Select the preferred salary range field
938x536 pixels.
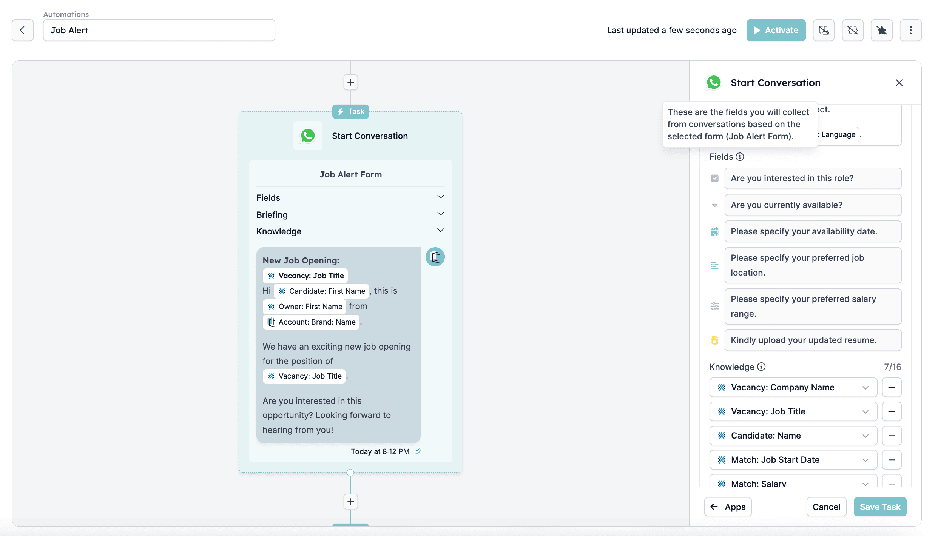pyautogui.click(x=813, y=307)
